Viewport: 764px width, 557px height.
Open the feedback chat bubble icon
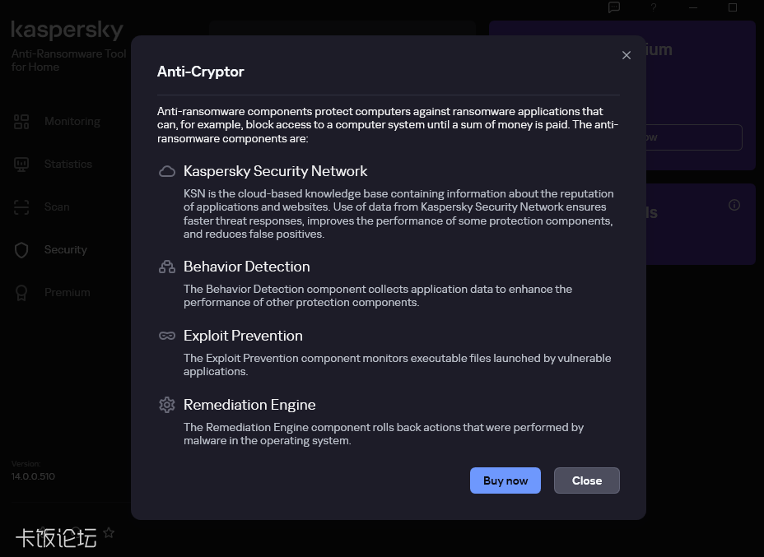click(614, 7)
